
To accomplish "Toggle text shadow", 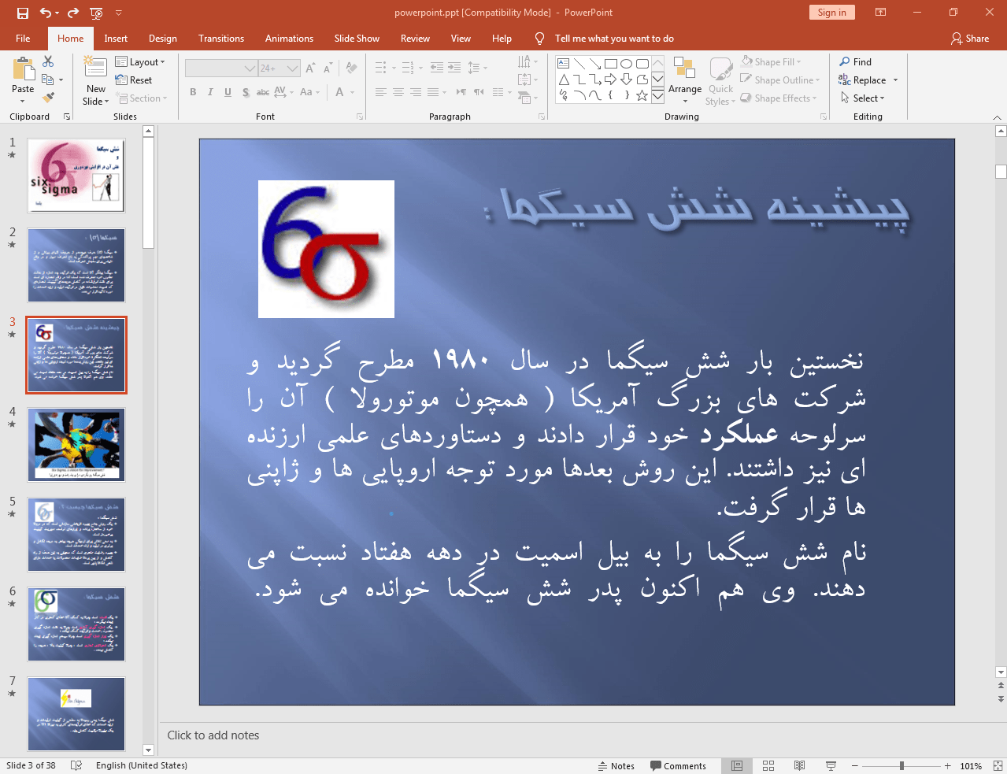I will pyautogui.click(x=246, y=92).
